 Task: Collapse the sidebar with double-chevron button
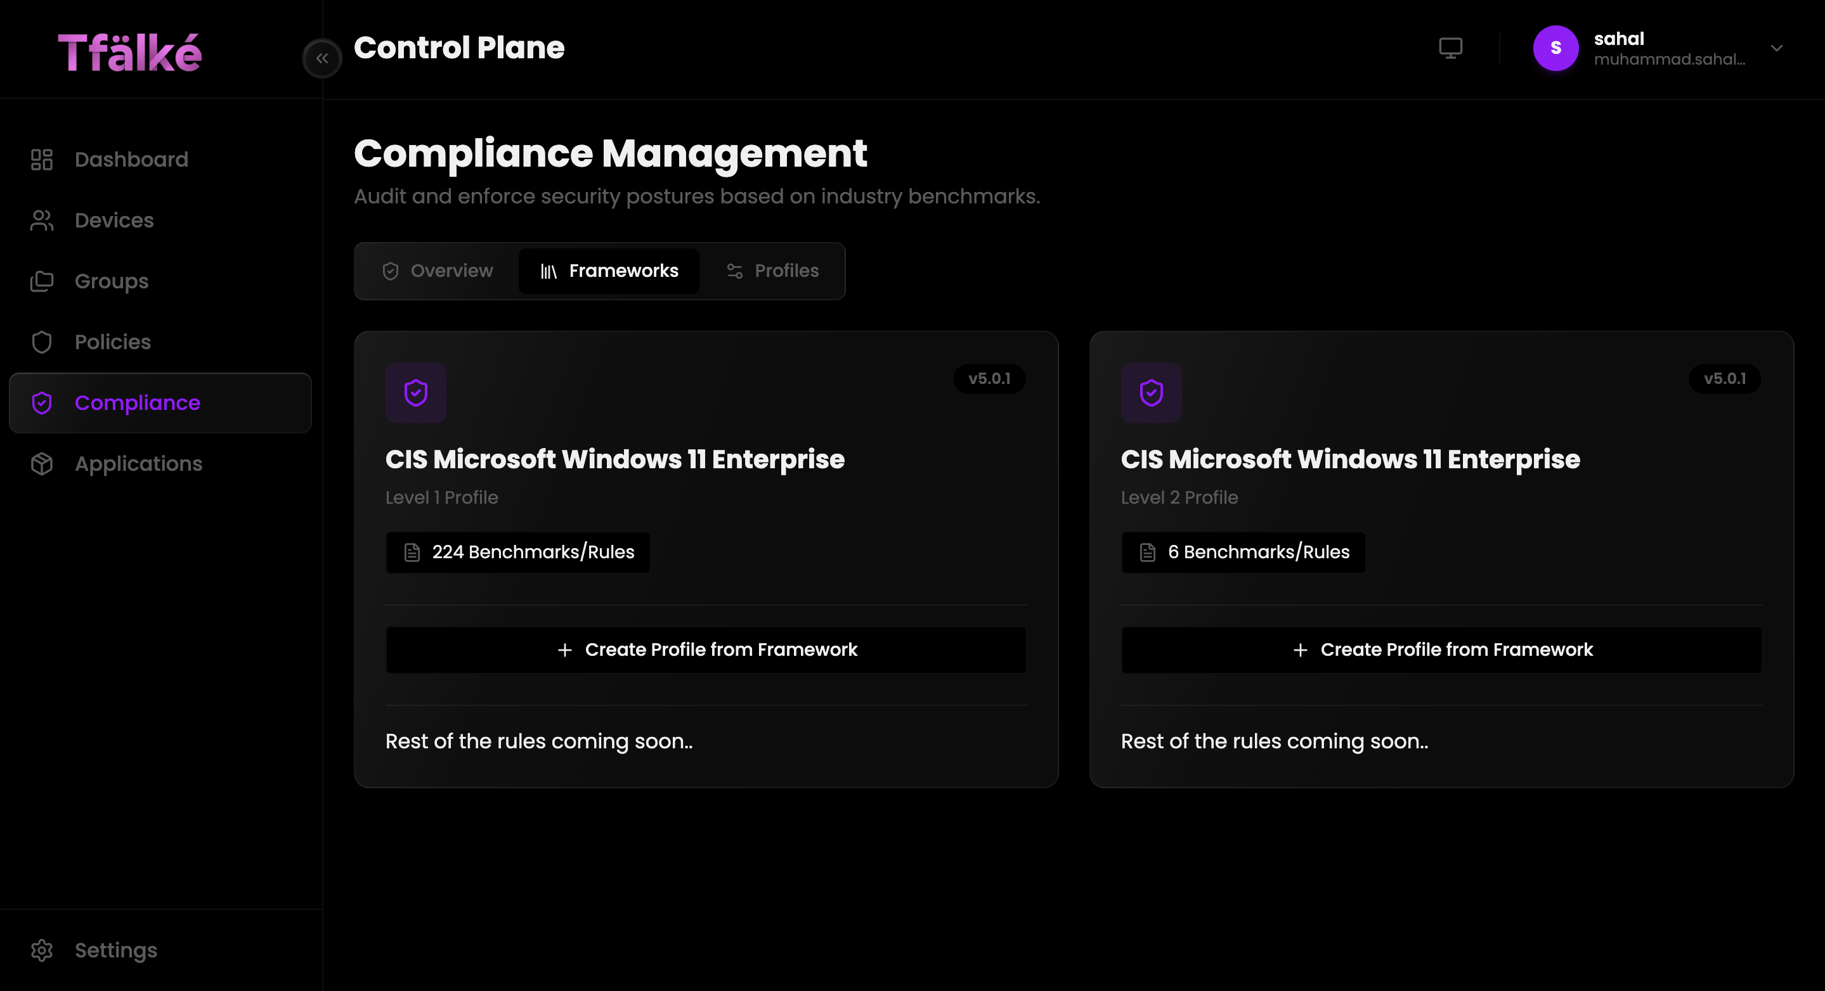[x=322, y=58]
